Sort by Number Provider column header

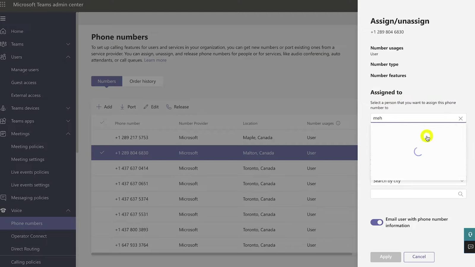click(193, 123)
